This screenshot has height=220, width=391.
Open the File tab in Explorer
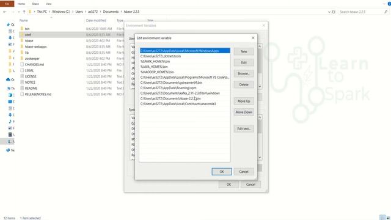(x=7, y=4)
